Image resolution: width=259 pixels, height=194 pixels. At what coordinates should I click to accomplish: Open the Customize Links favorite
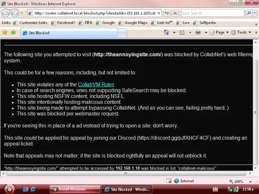[x=30, y=23]
